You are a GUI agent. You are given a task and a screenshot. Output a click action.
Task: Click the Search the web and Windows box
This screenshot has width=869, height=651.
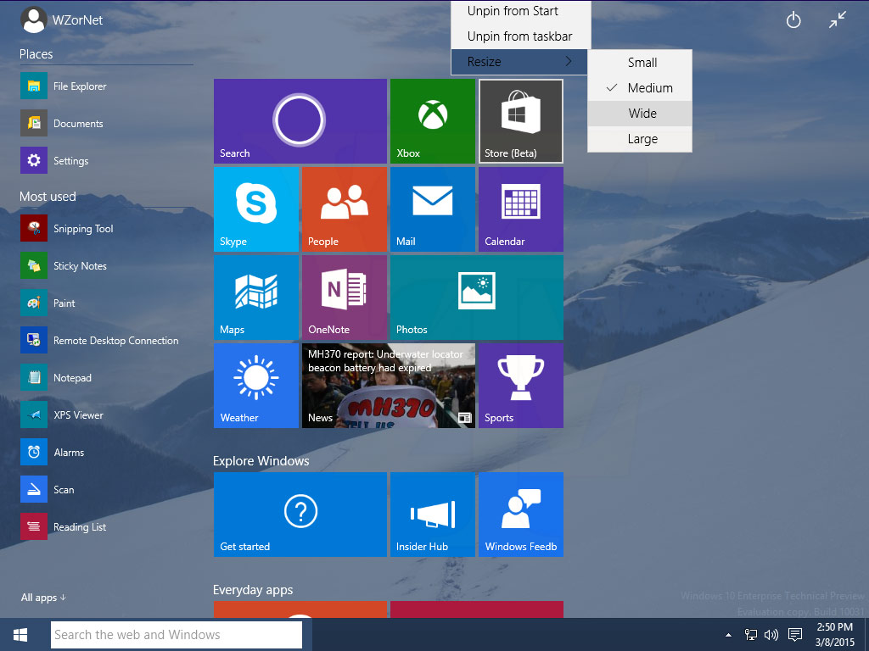point(177,634)
